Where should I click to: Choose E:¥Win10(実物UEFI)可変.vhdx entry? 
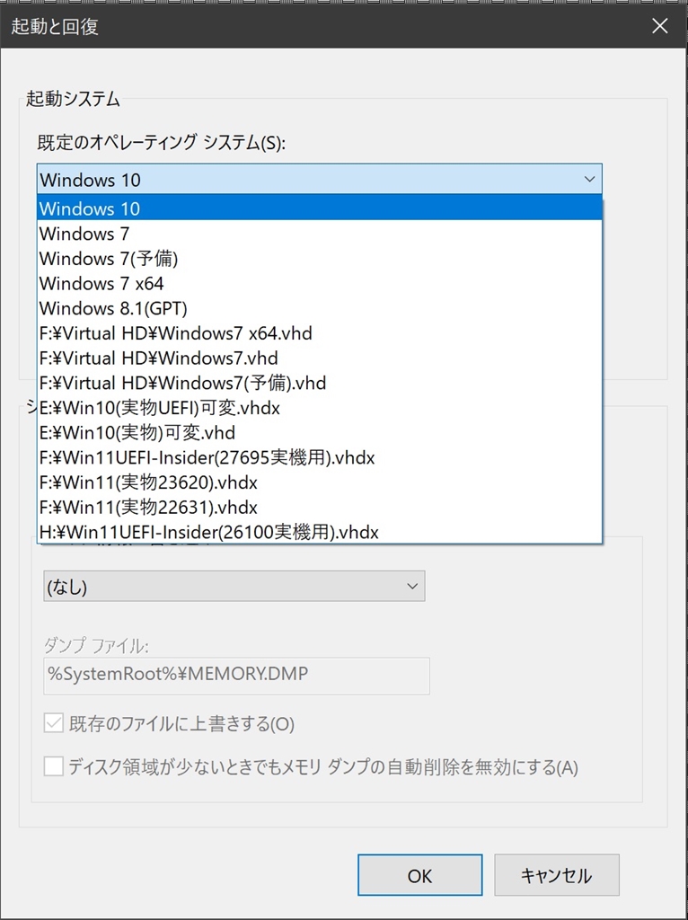(319, 408)
